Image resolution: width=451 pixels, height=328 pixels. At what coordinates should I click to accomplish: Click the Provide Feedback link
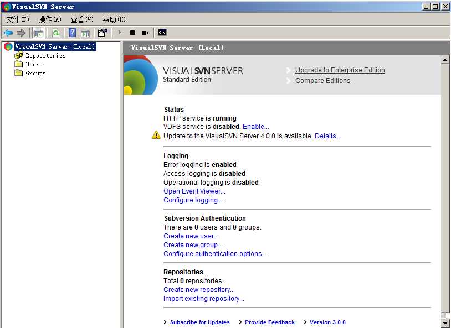click(x=270, y=322)
